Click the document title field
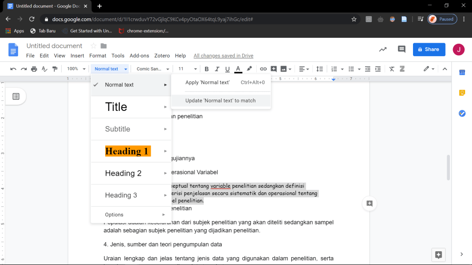 point(54,46)
